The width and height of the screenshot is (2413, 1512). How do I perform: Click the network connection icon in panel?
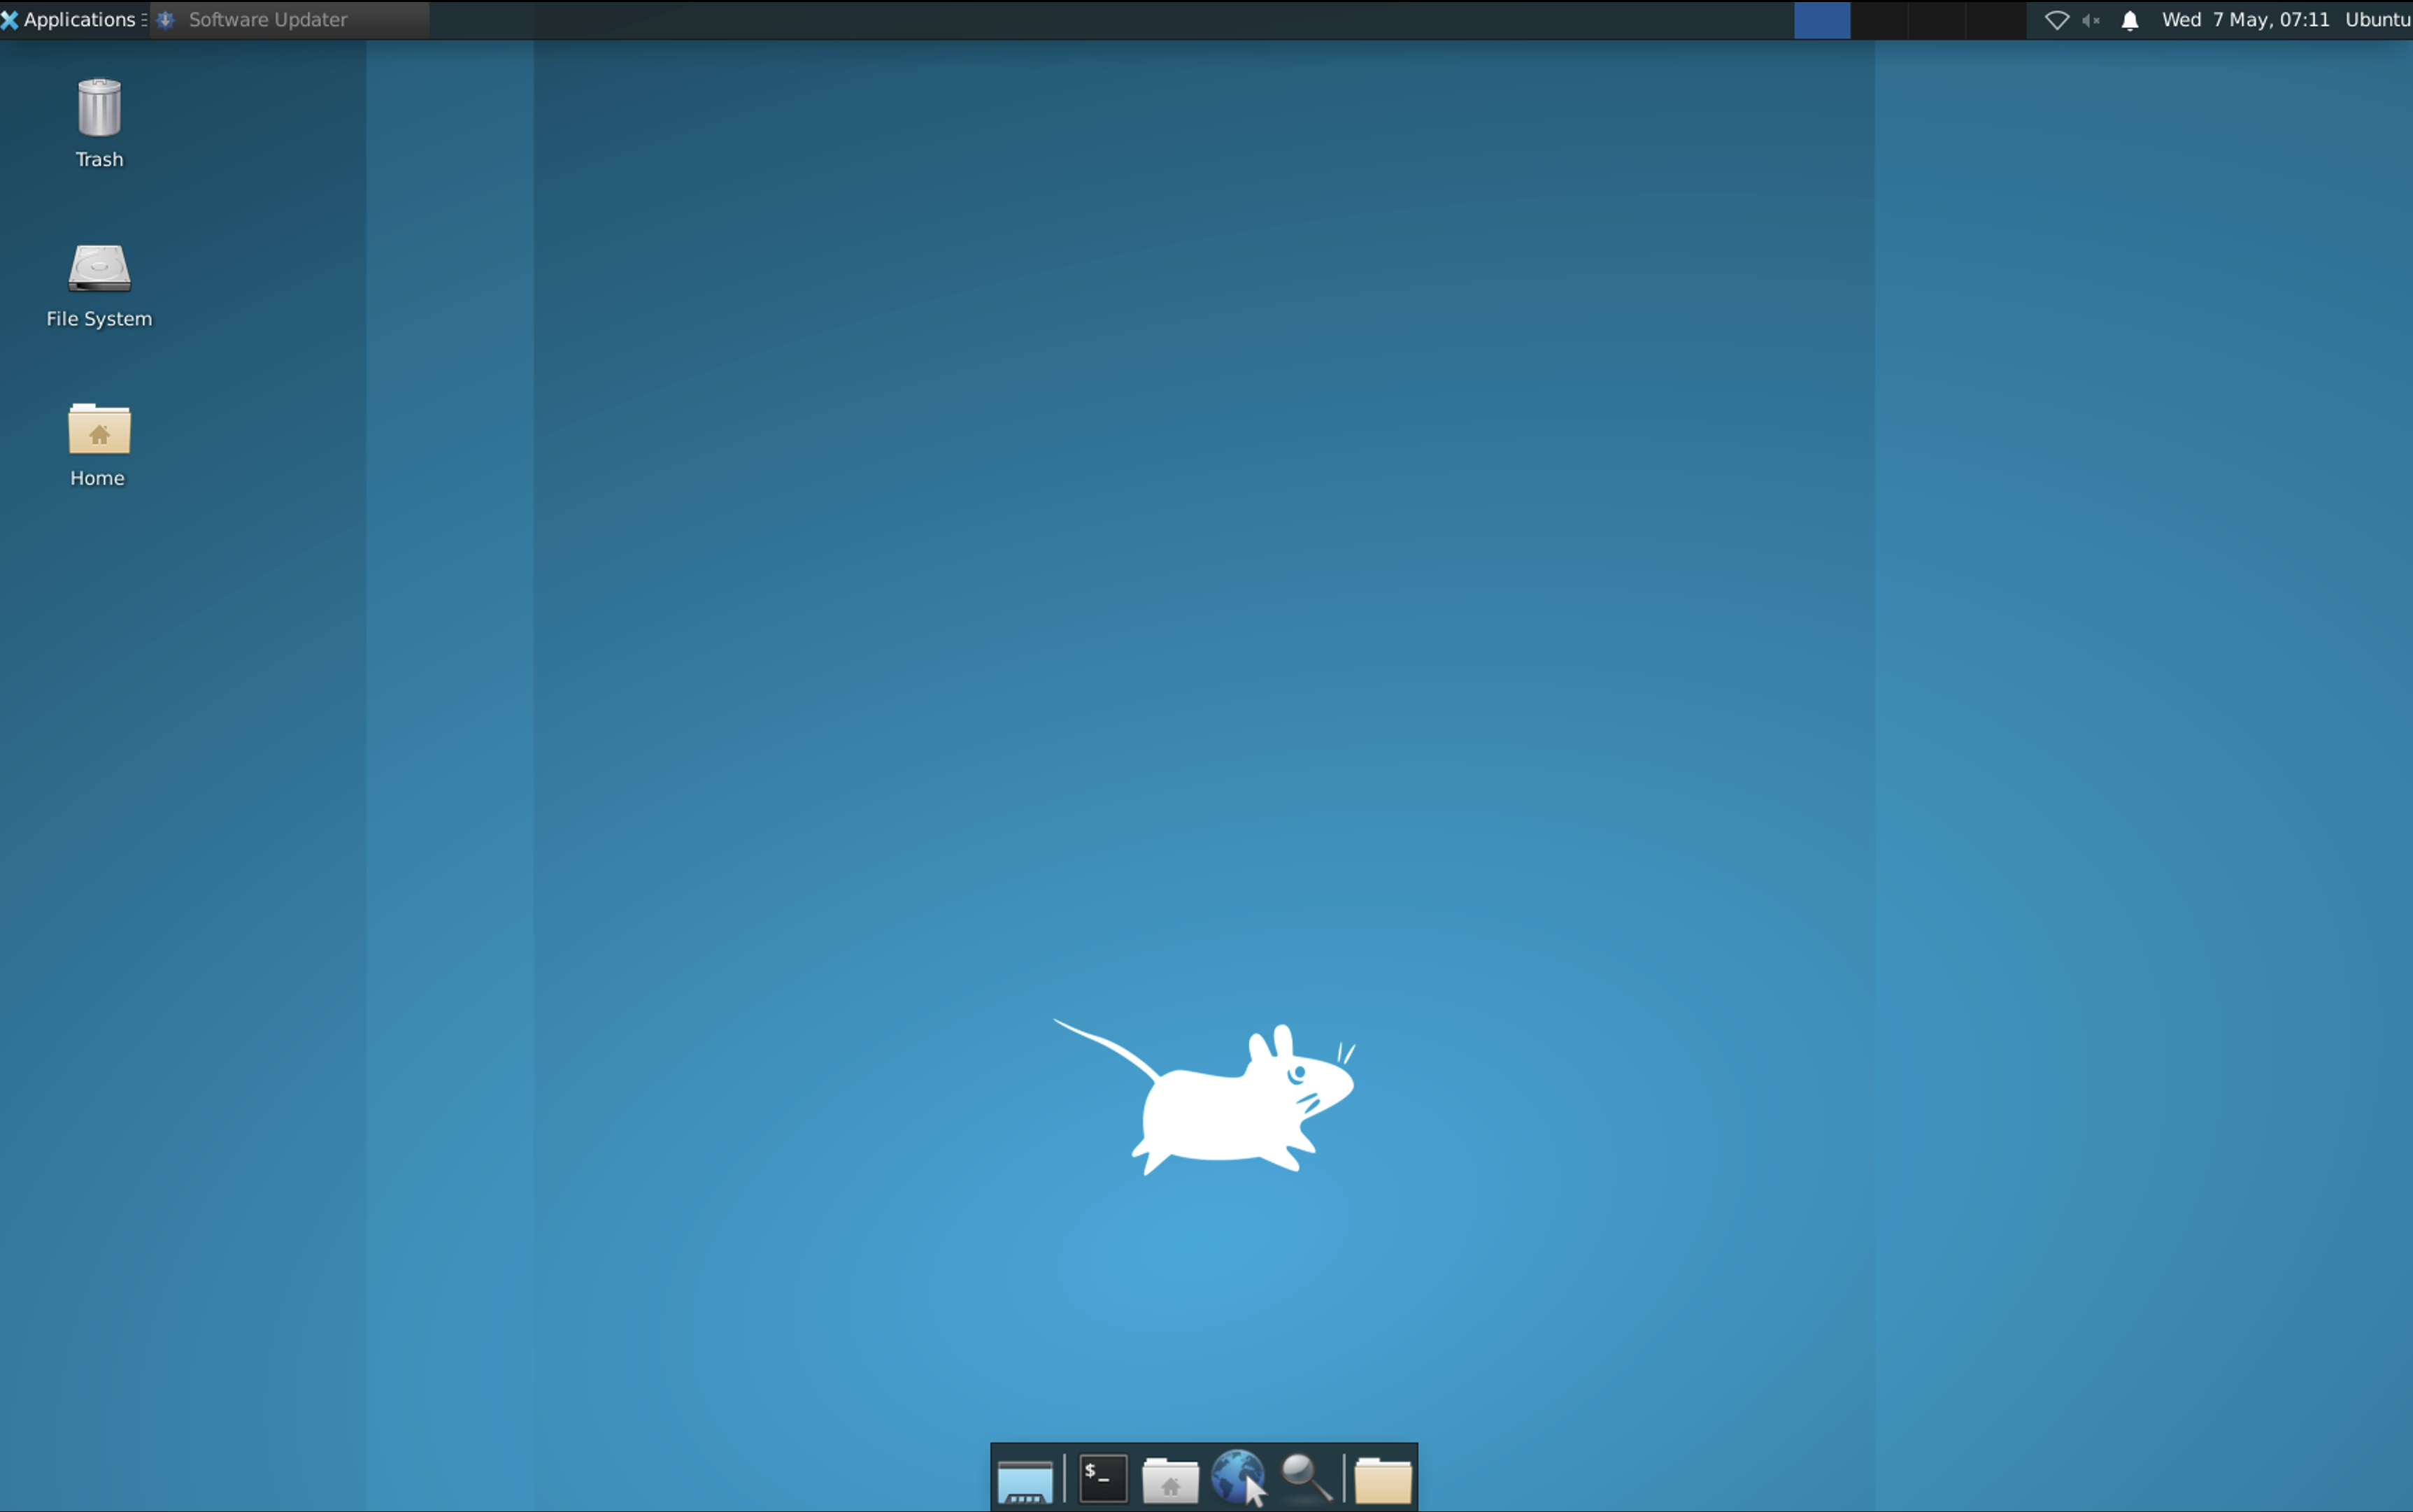2056,20
